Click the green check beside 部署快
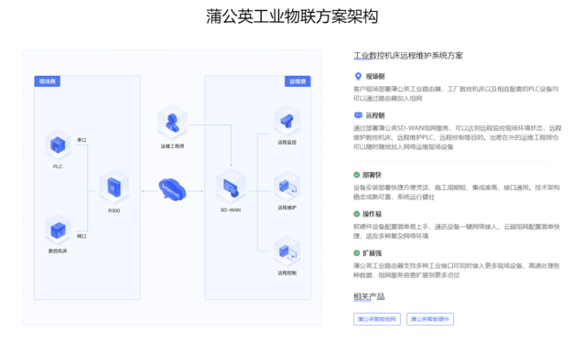This screenshot has width=584, height=343. point(356,175)
